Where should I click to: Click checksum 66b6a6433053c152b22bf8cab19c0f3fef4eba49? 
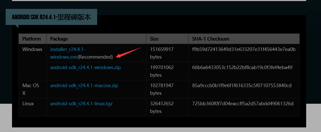pos(242,68)
